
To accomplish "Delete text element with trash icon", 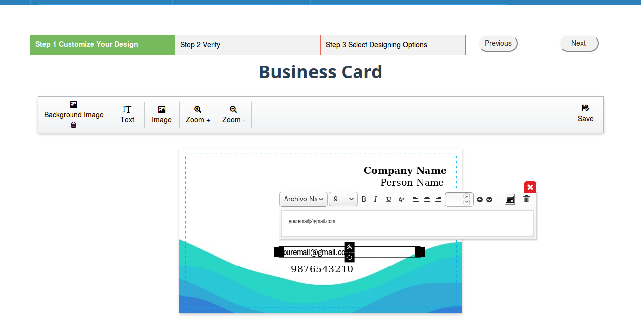I will (527, 199).
